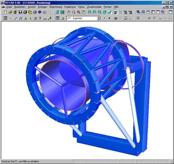
Task: Cascade windows using the toolbar icon
Action: click(138, 12)
